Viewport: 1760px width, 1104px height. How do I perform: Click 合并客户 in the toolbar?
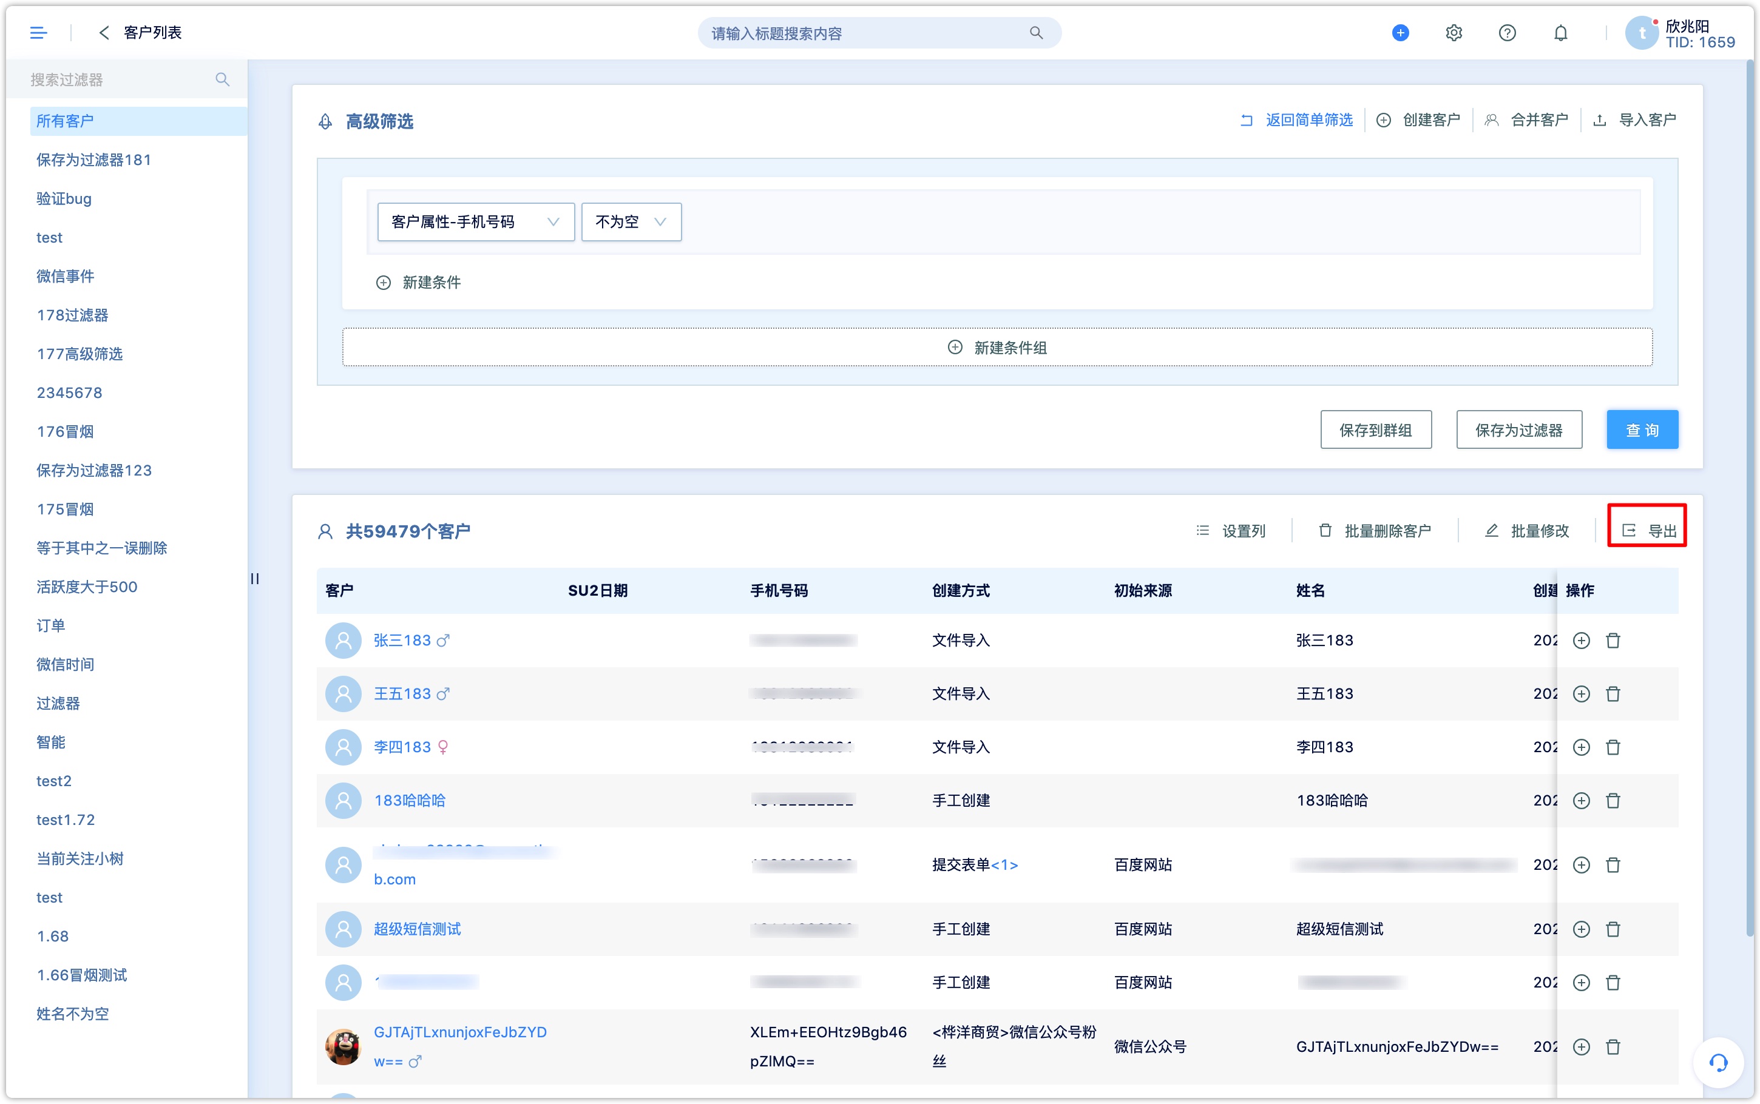[1526, 119]
